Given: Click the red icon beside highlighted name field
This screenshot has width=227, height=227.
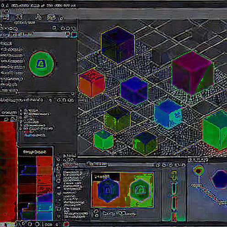Looking at the screenshot, I should [x=74, y=34].
